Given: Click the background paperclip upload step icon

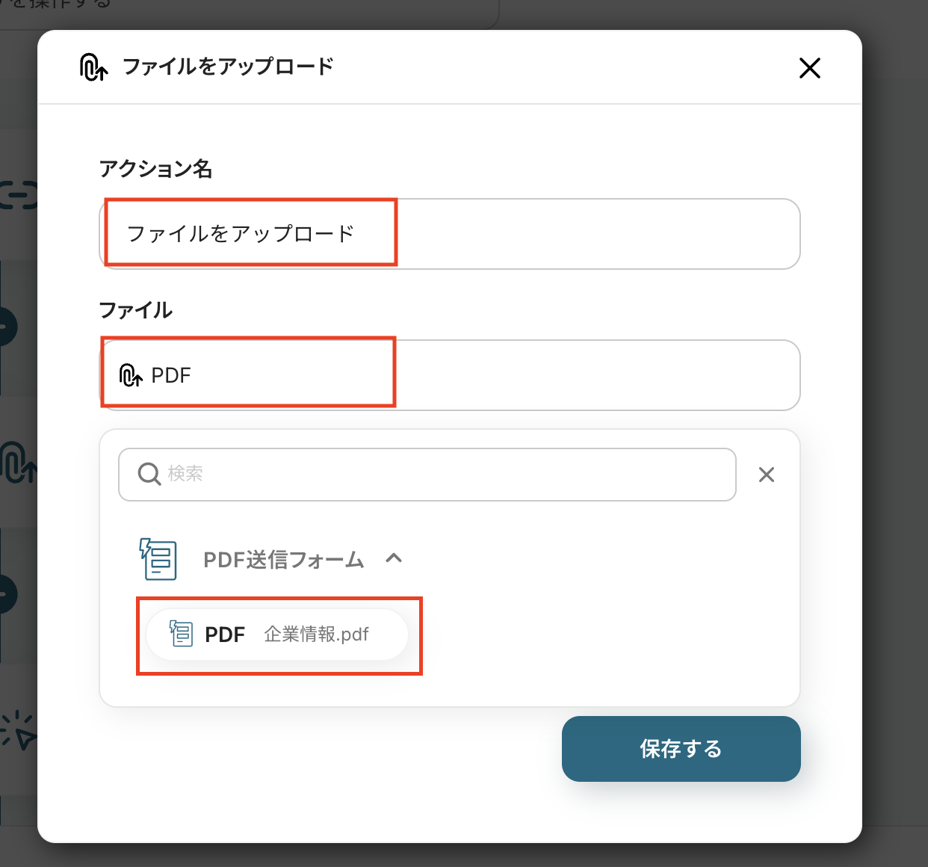Looking at the screenshot, I should 18,463.
